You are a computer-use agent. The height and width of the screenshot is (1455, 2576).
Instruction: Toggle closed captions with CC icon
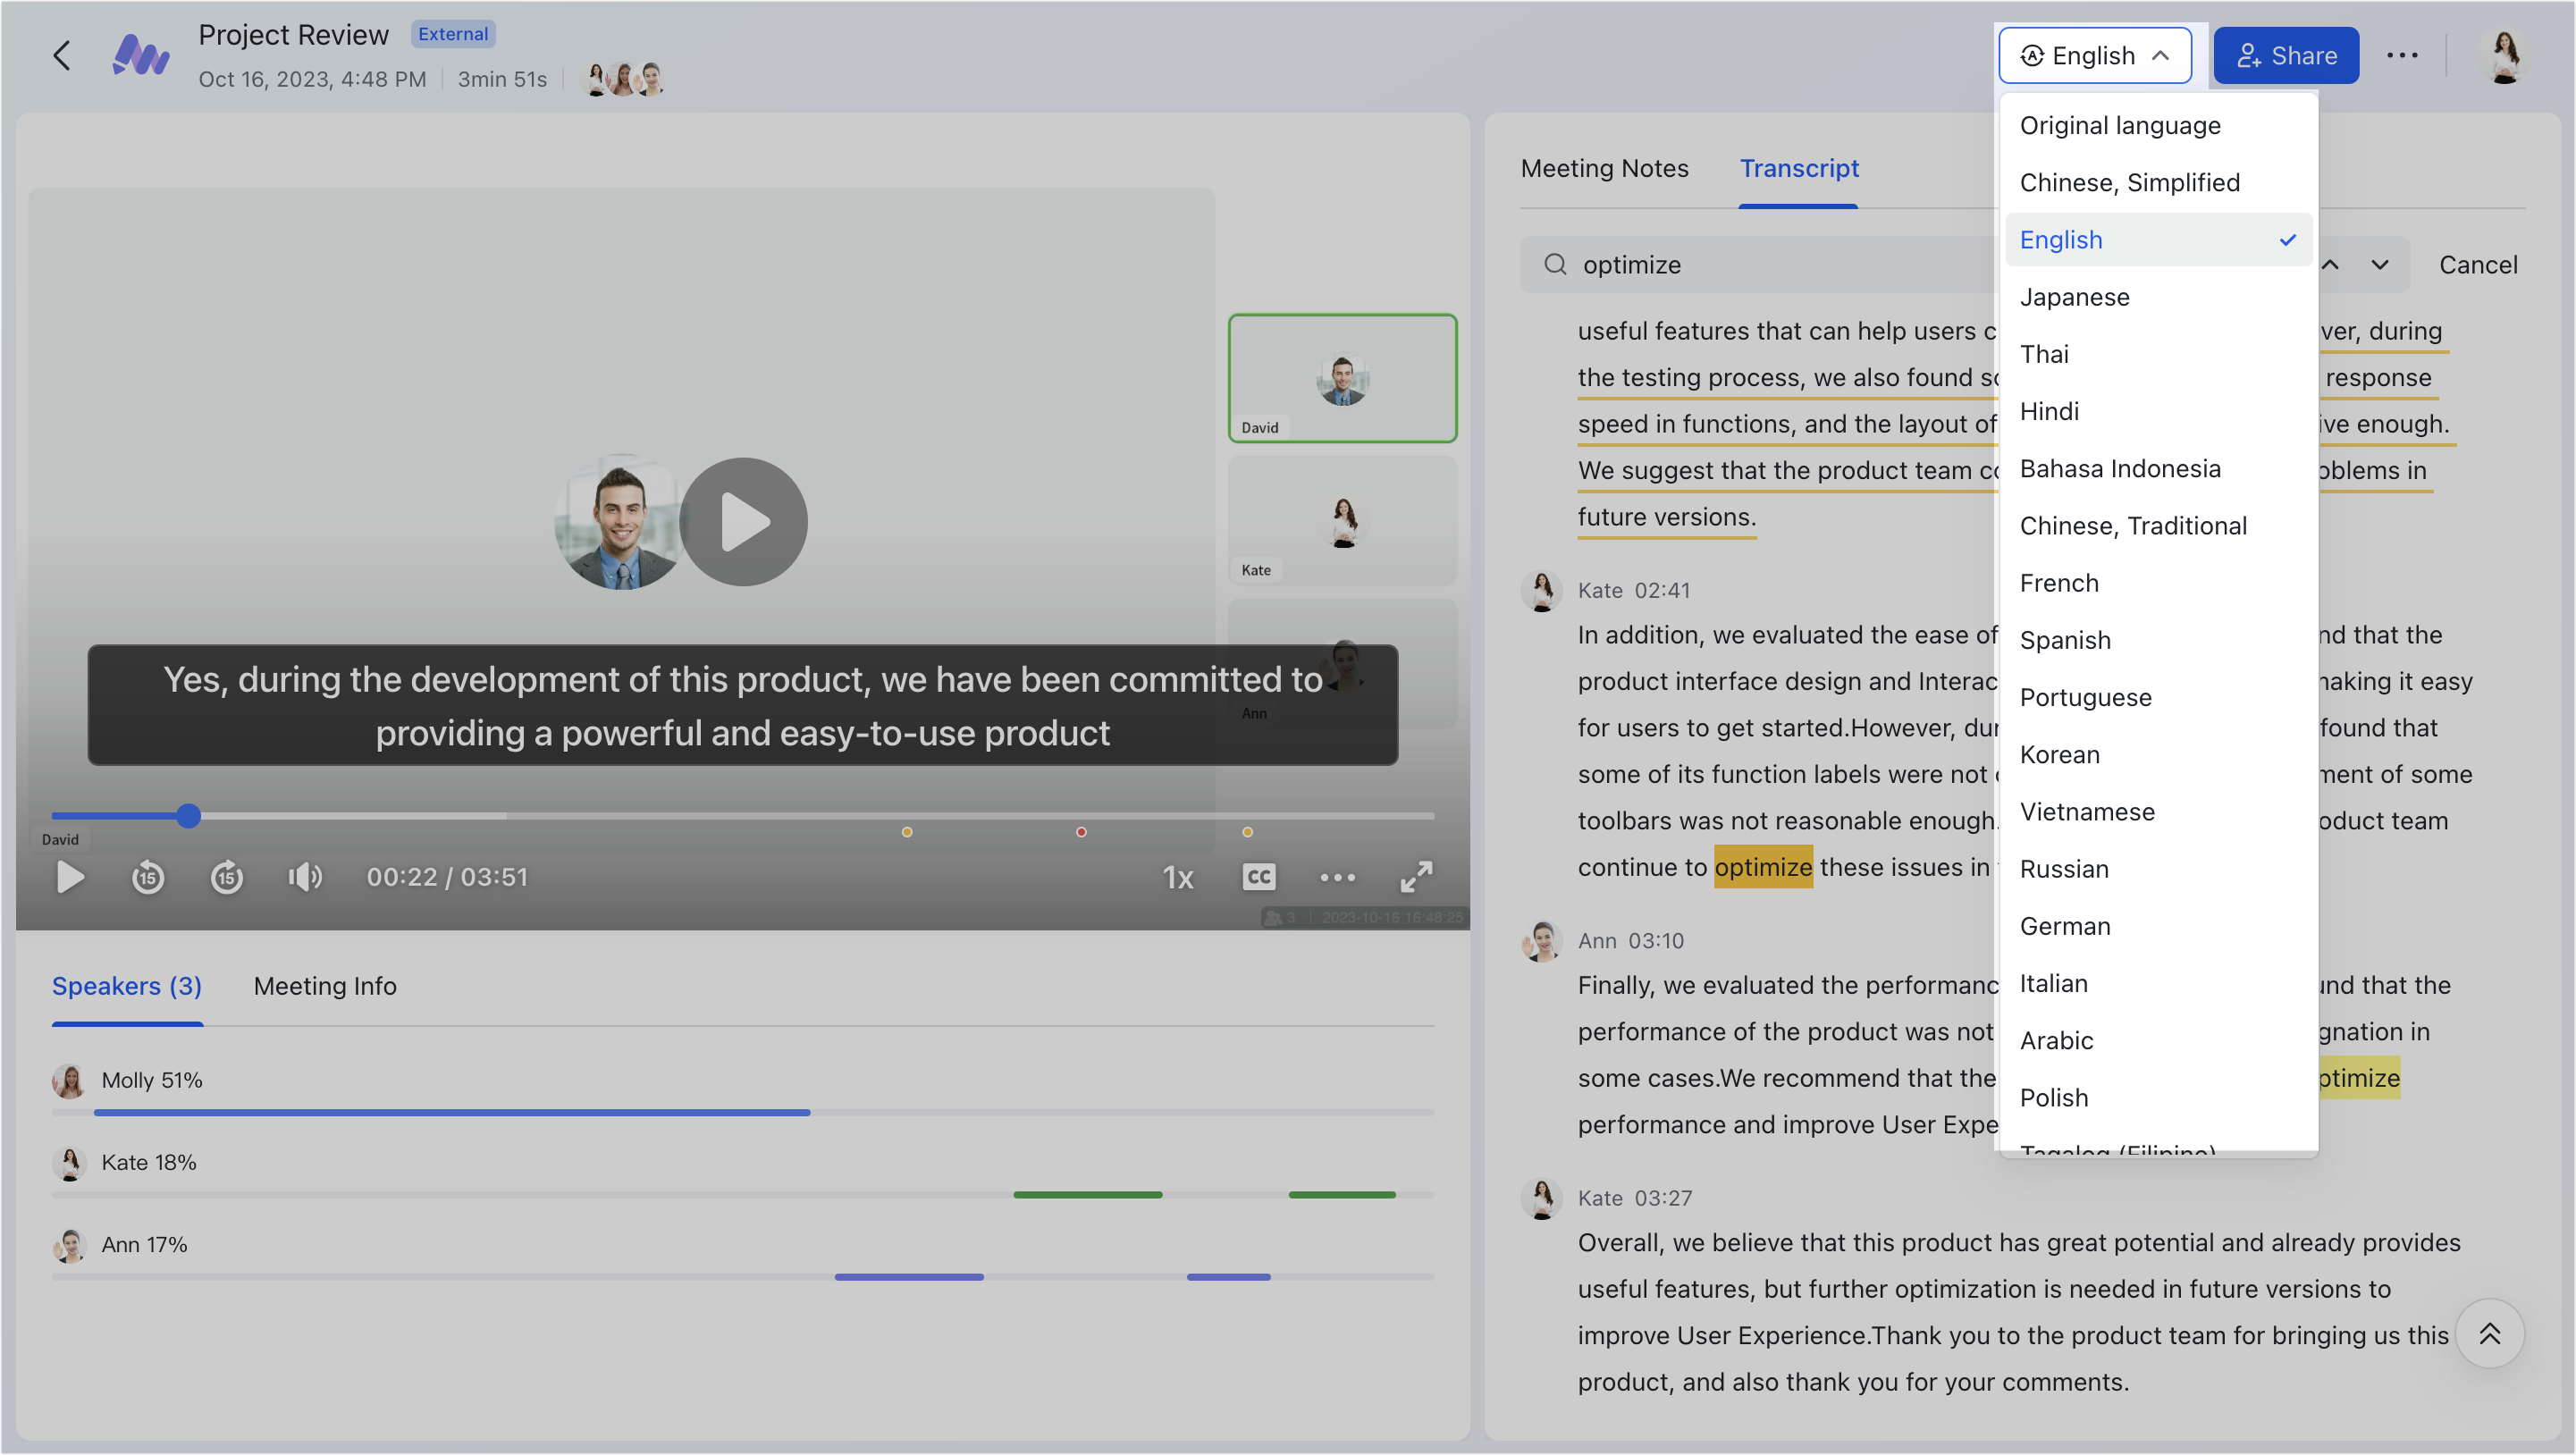click(1258, 877)
